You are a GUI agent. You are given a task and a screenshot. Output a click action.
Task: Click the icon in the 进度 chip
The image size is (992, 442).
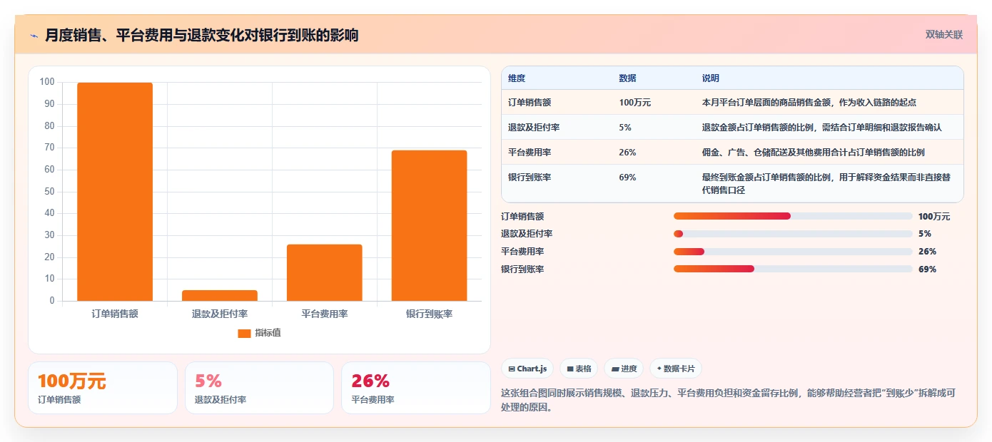pyautogui.click(x=615, y=369)
